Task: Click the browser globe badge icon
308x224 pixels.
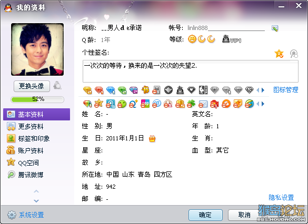Action: 249,104
